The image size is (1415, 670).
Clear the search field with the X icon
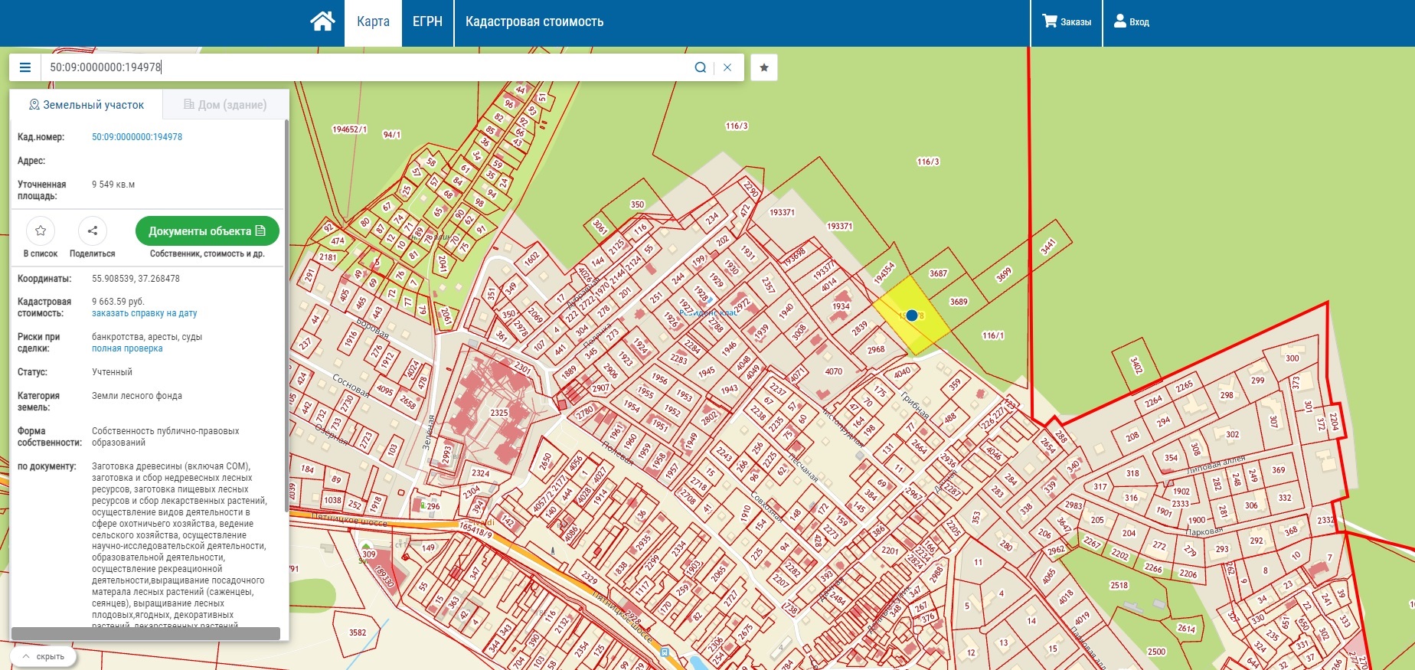coord(727,67)
